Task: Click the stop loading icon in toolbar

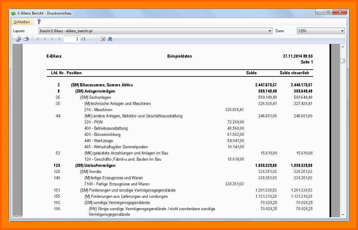Action: 103,39
